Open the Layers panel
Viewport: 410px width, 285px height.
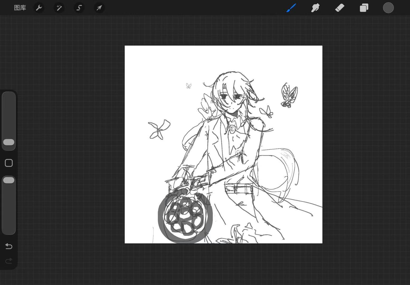click(x=364, y=8)
